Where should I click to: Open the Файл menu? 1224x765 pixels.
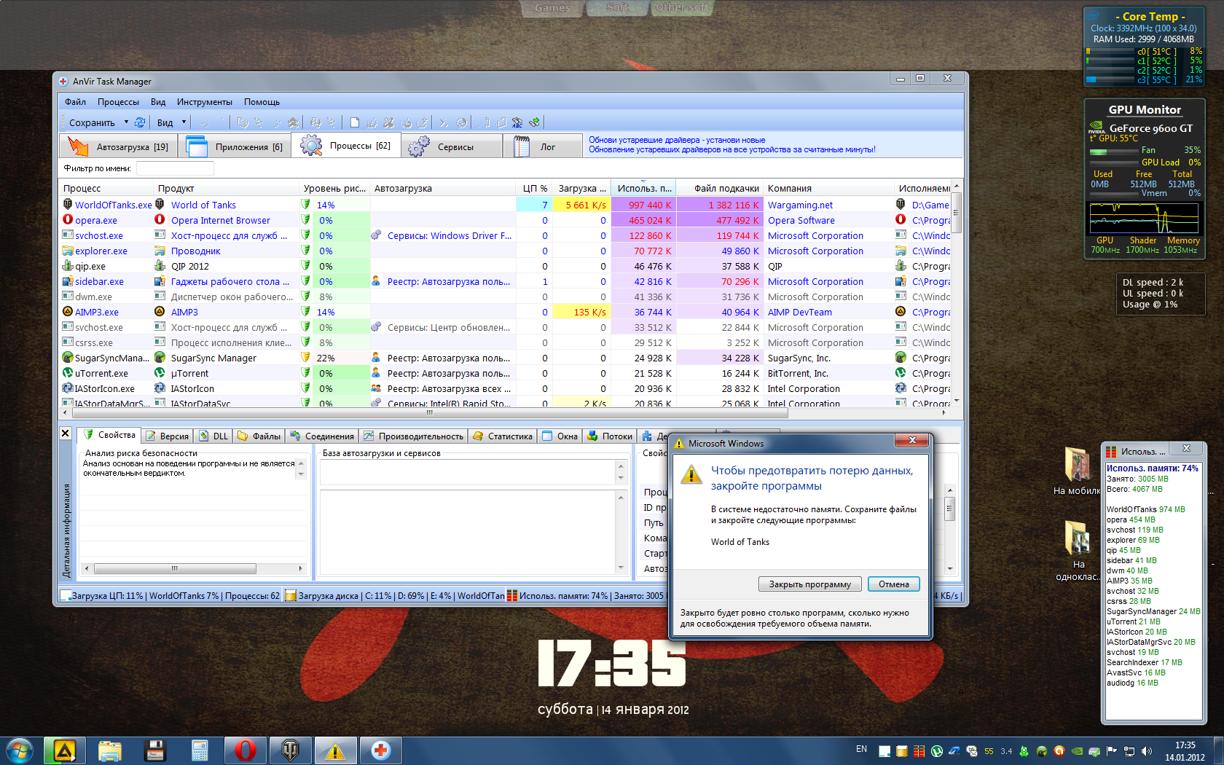pos(75,102)
